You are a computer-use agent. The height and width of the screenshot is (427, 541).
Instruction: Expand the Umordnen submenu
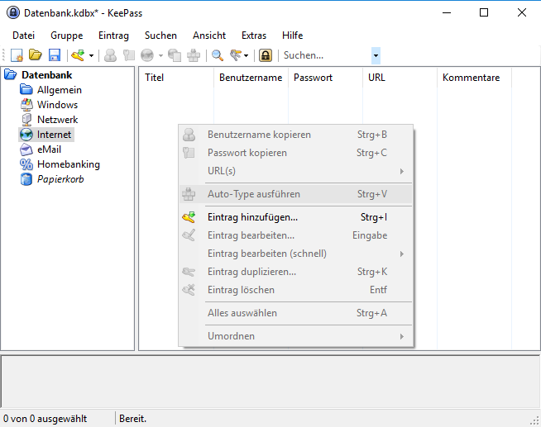click(295, 336)
